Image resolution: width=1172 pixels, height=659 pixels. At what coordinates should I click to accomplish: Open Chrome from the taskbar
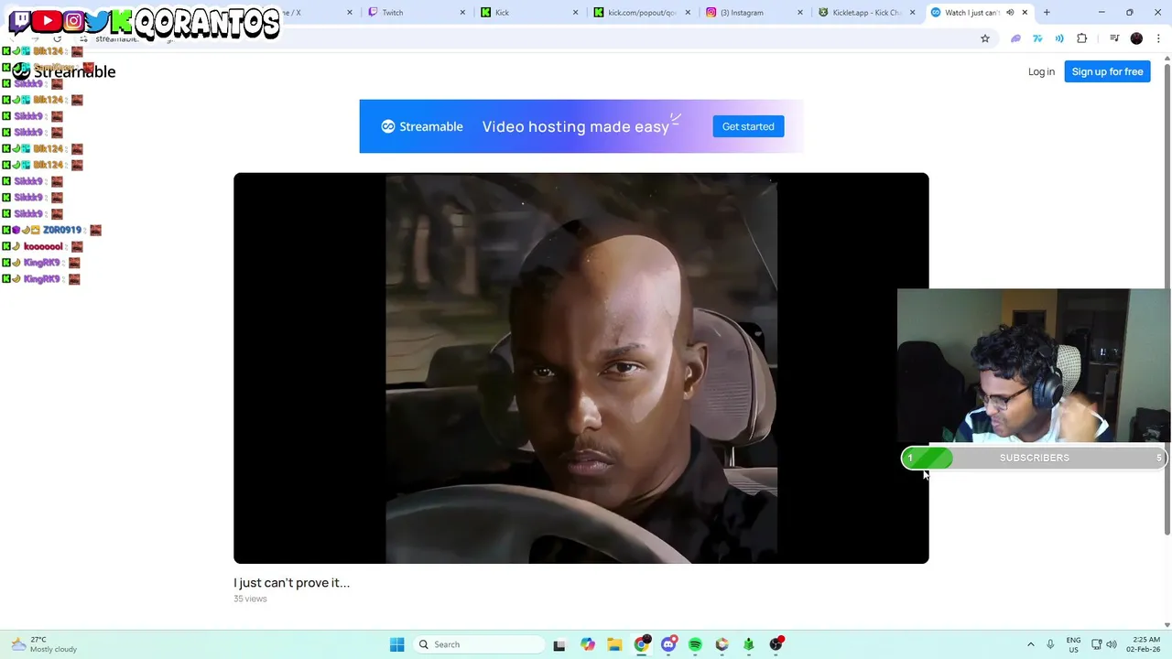click(x=642, y=644)
